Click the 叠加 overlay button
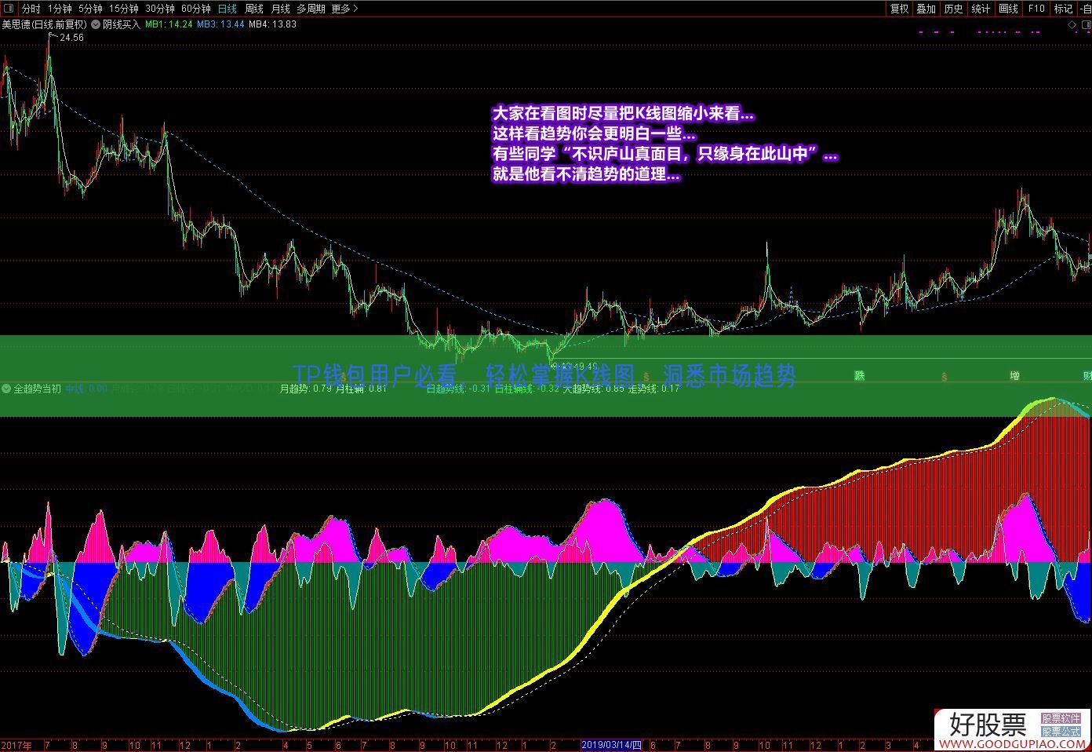Image resolution: width=1092 pixels, height=752 pixels. pos(926,9)
